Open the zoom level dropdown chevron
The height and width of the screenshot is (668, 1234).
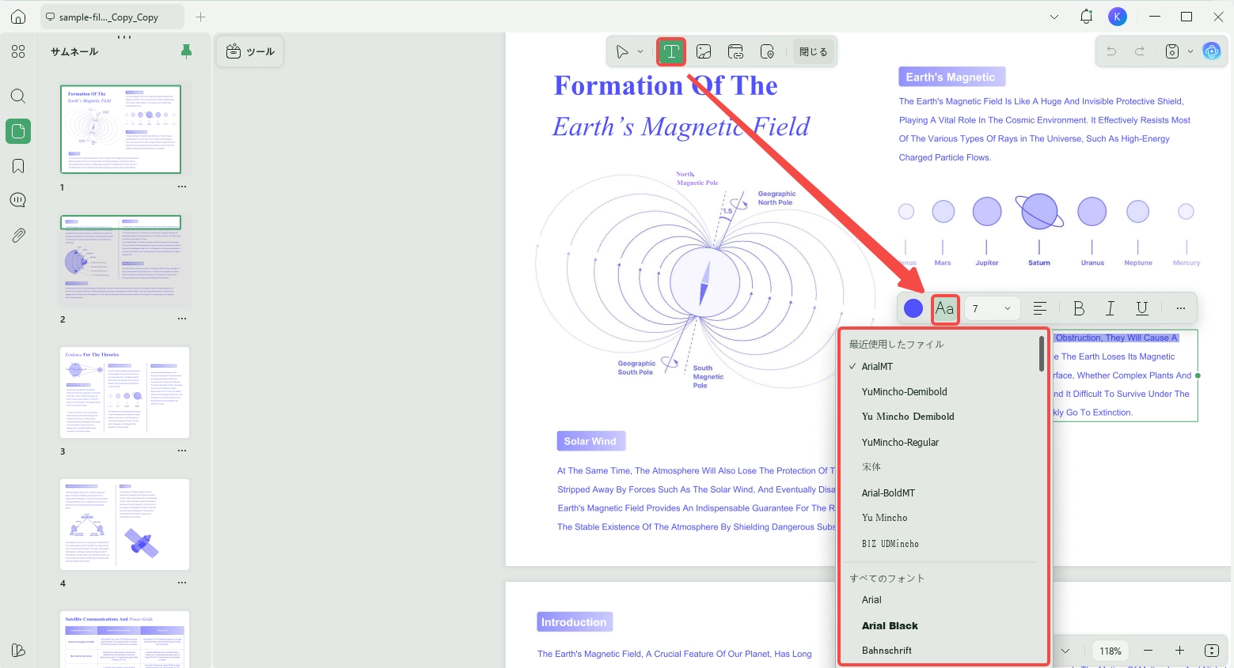click(1065, 651)
